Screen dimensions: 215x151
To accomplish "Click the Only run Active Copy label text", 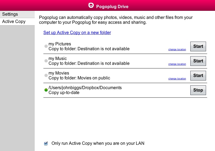I will pyautogui.click(x=98, y=143).
